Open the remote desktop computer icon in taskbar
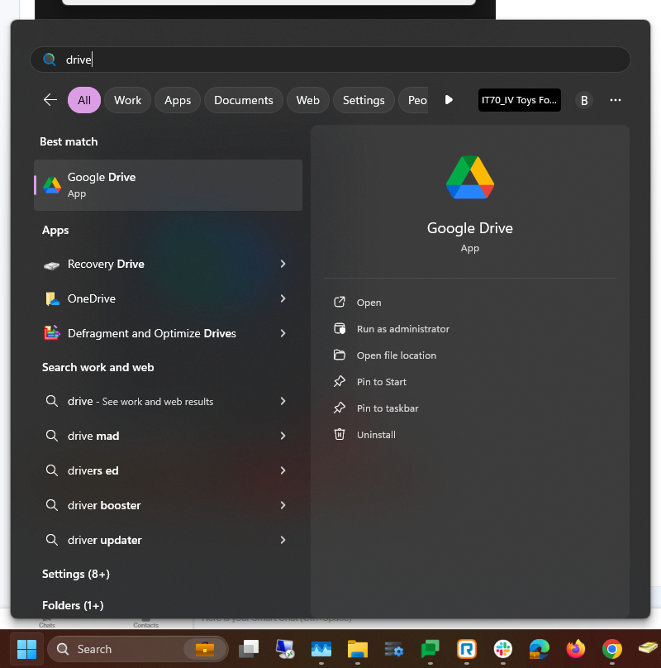Screen dimensions: 661x668 285,649
